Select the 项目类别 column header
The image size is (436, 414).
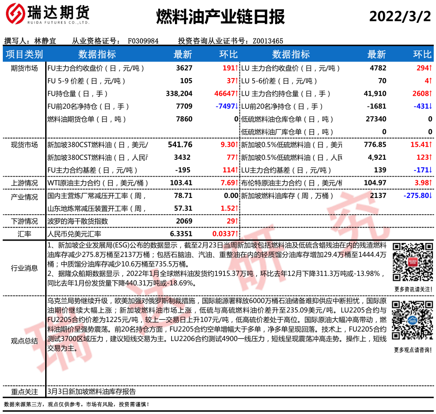click(x=24, y=54)
